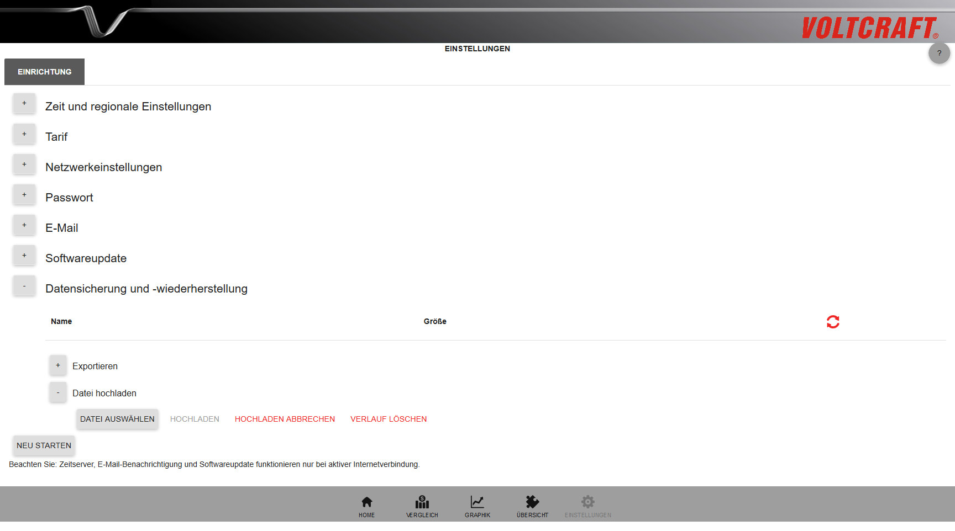Click the Einstellungen page heading
This screenshot has height=531, width=955.
pyautogui.click(x=478, y=49)
